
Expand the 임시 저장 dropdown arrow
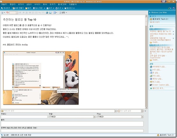coord(44,8)
